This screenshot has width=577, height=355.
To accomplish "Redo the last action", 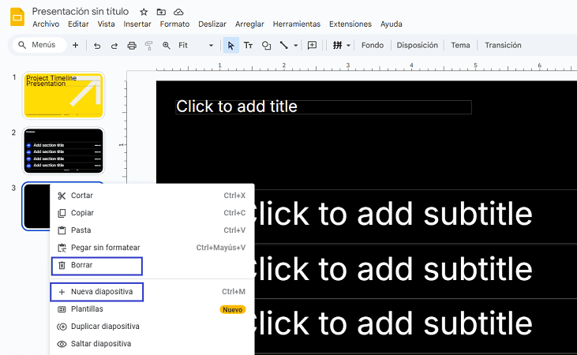I will pos(114,46).
